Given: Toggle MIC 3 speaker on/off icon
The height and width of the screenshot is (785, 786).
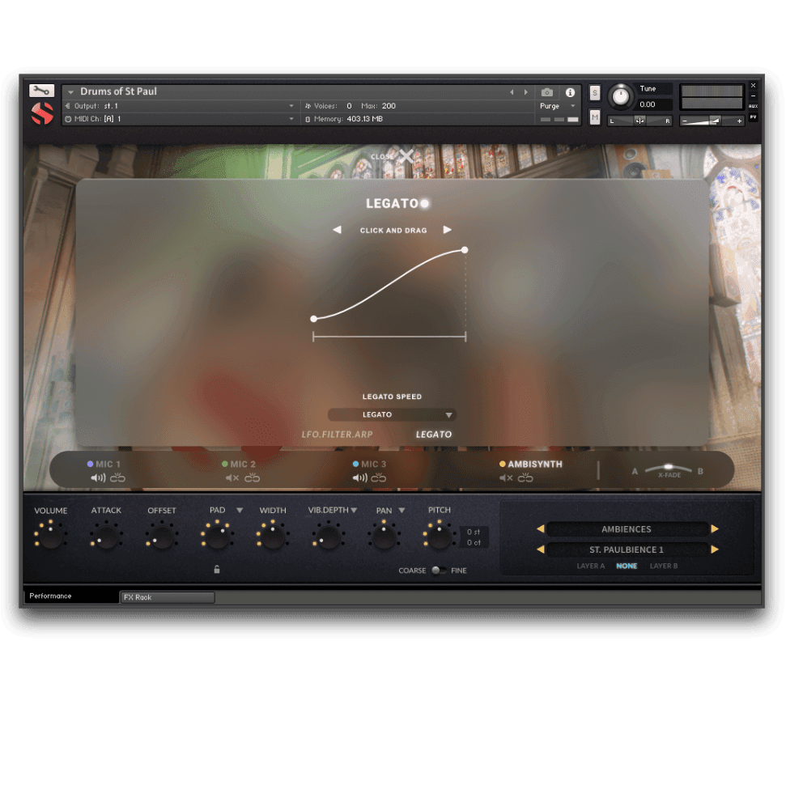Looking at the screenshot, I should click(x=360, y=477).
